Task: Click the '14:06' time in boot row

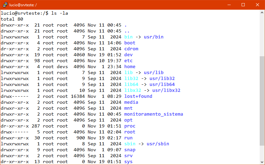Action: tap(115, 43)
